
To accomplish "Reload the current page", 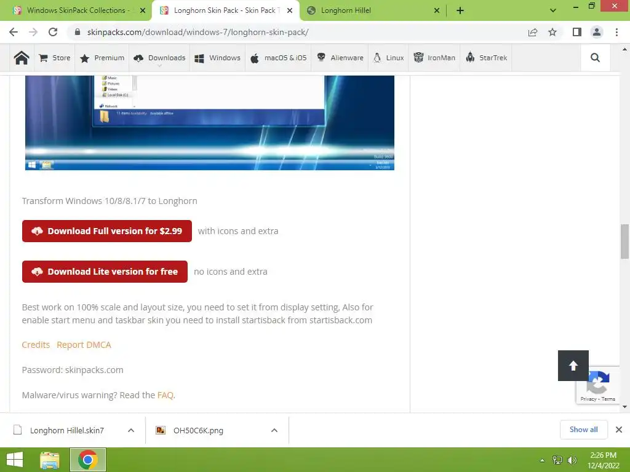I will [x=53, y=32].
